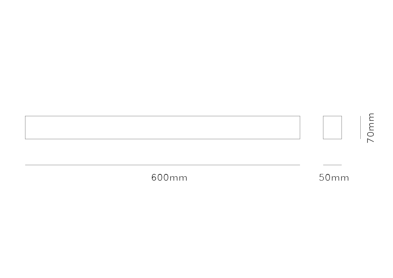Click top-right corner of the small rectangle
Image resolution: width=393 pixels, height=278 pixels.
(x=342, y=116)
